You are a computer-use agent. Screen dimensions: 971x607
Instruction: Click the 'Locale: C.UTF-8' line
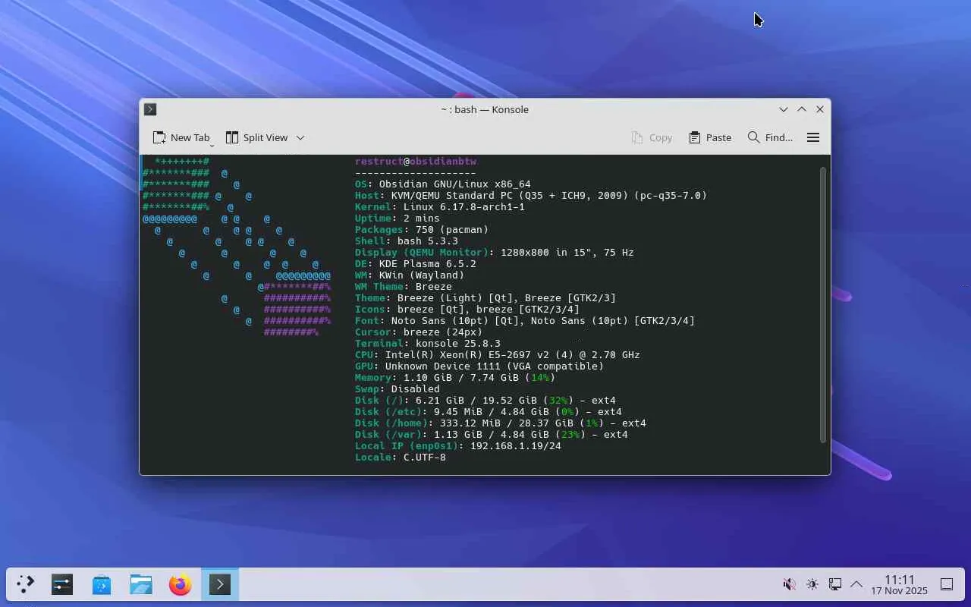[x=401, y=457]
